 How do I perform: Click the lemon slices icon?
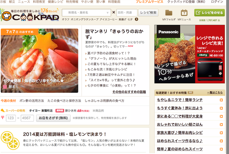tap(10, 140)
